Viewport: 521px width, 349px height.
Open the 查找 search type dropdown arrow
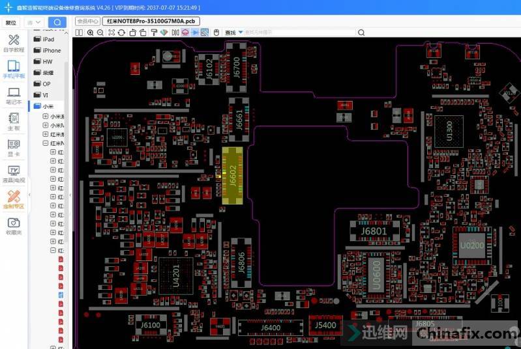pos(240,33)
